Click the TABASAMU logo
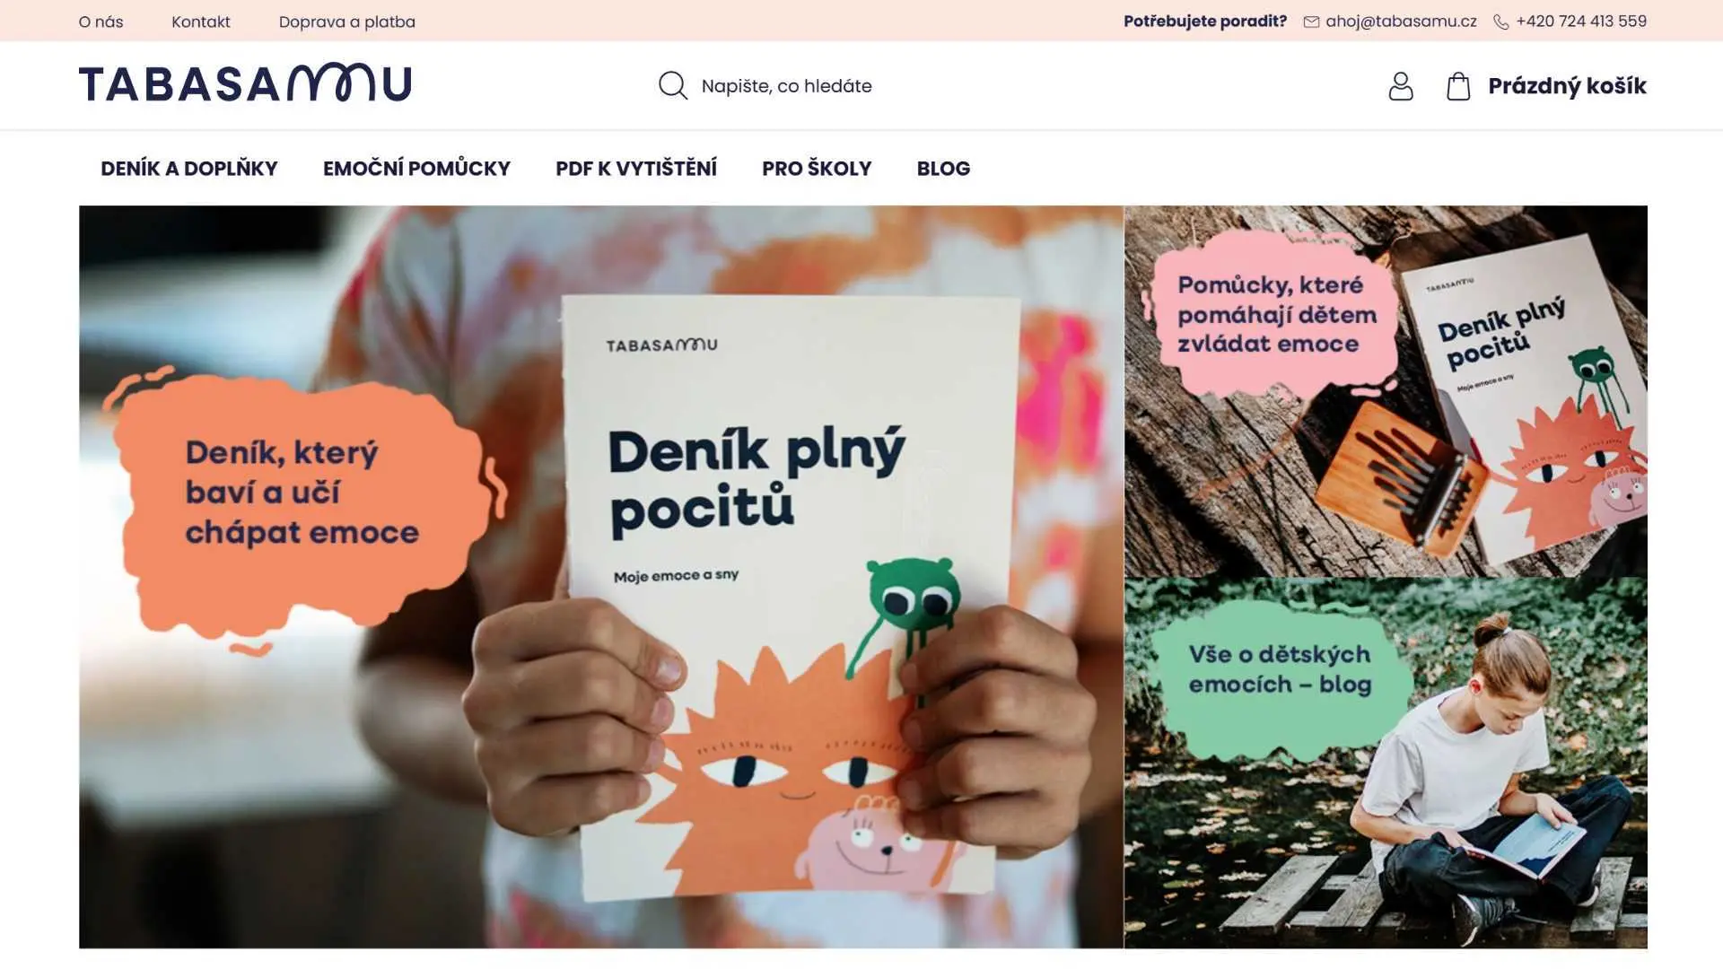 [x=245, y=83]
